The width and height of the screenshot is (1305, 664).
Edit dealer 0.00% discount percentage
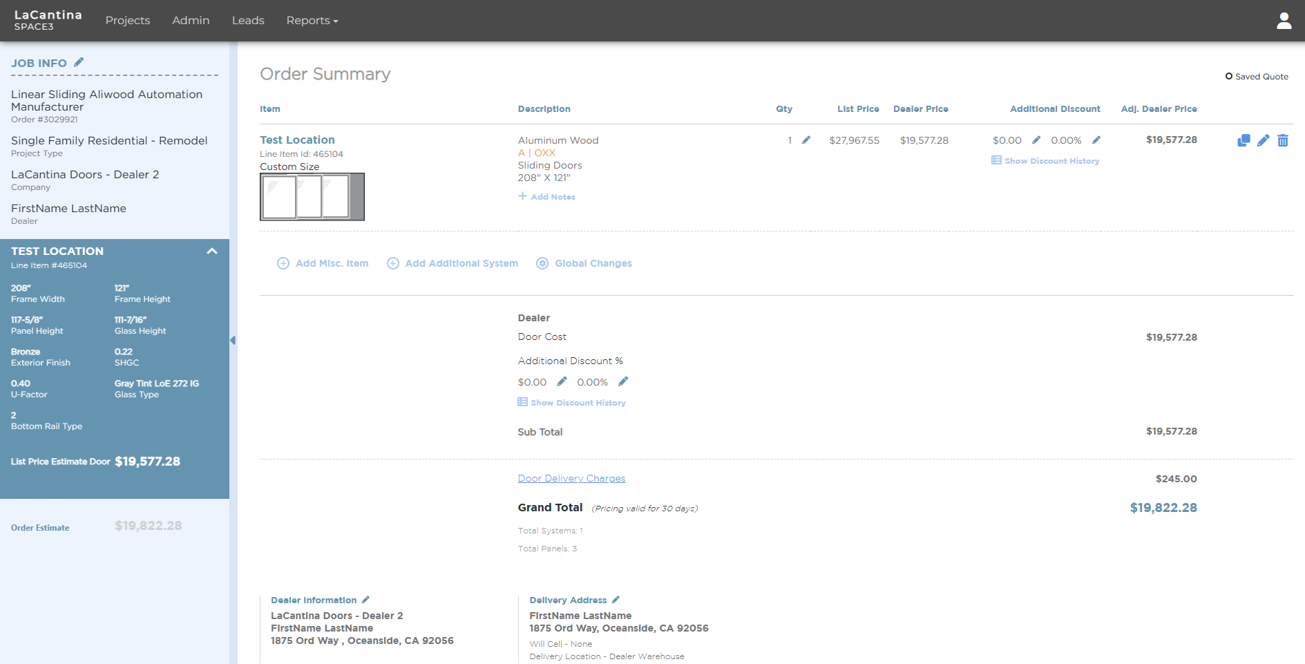point(623,381)
